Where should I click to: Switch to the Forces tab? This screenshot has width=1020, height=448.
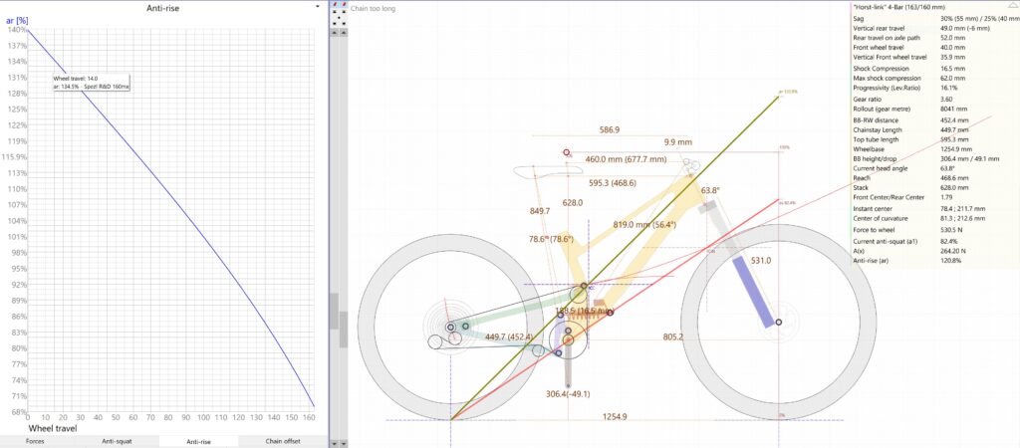click(x=35, y=441)
